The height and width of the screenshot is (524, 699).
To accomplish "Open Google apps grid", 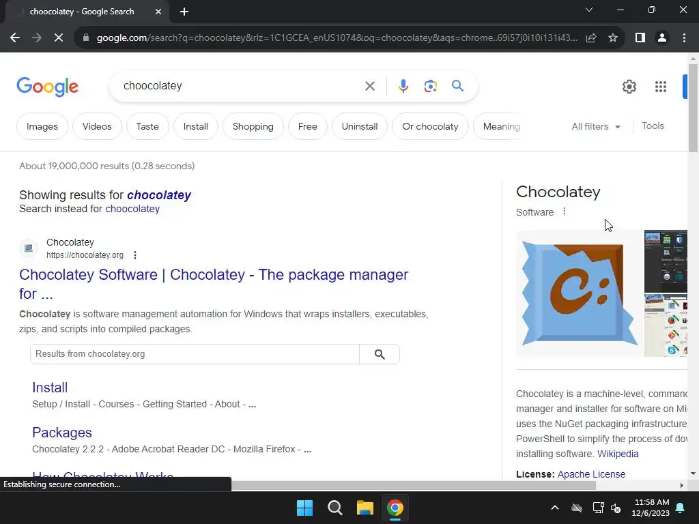I will point(661,87).
